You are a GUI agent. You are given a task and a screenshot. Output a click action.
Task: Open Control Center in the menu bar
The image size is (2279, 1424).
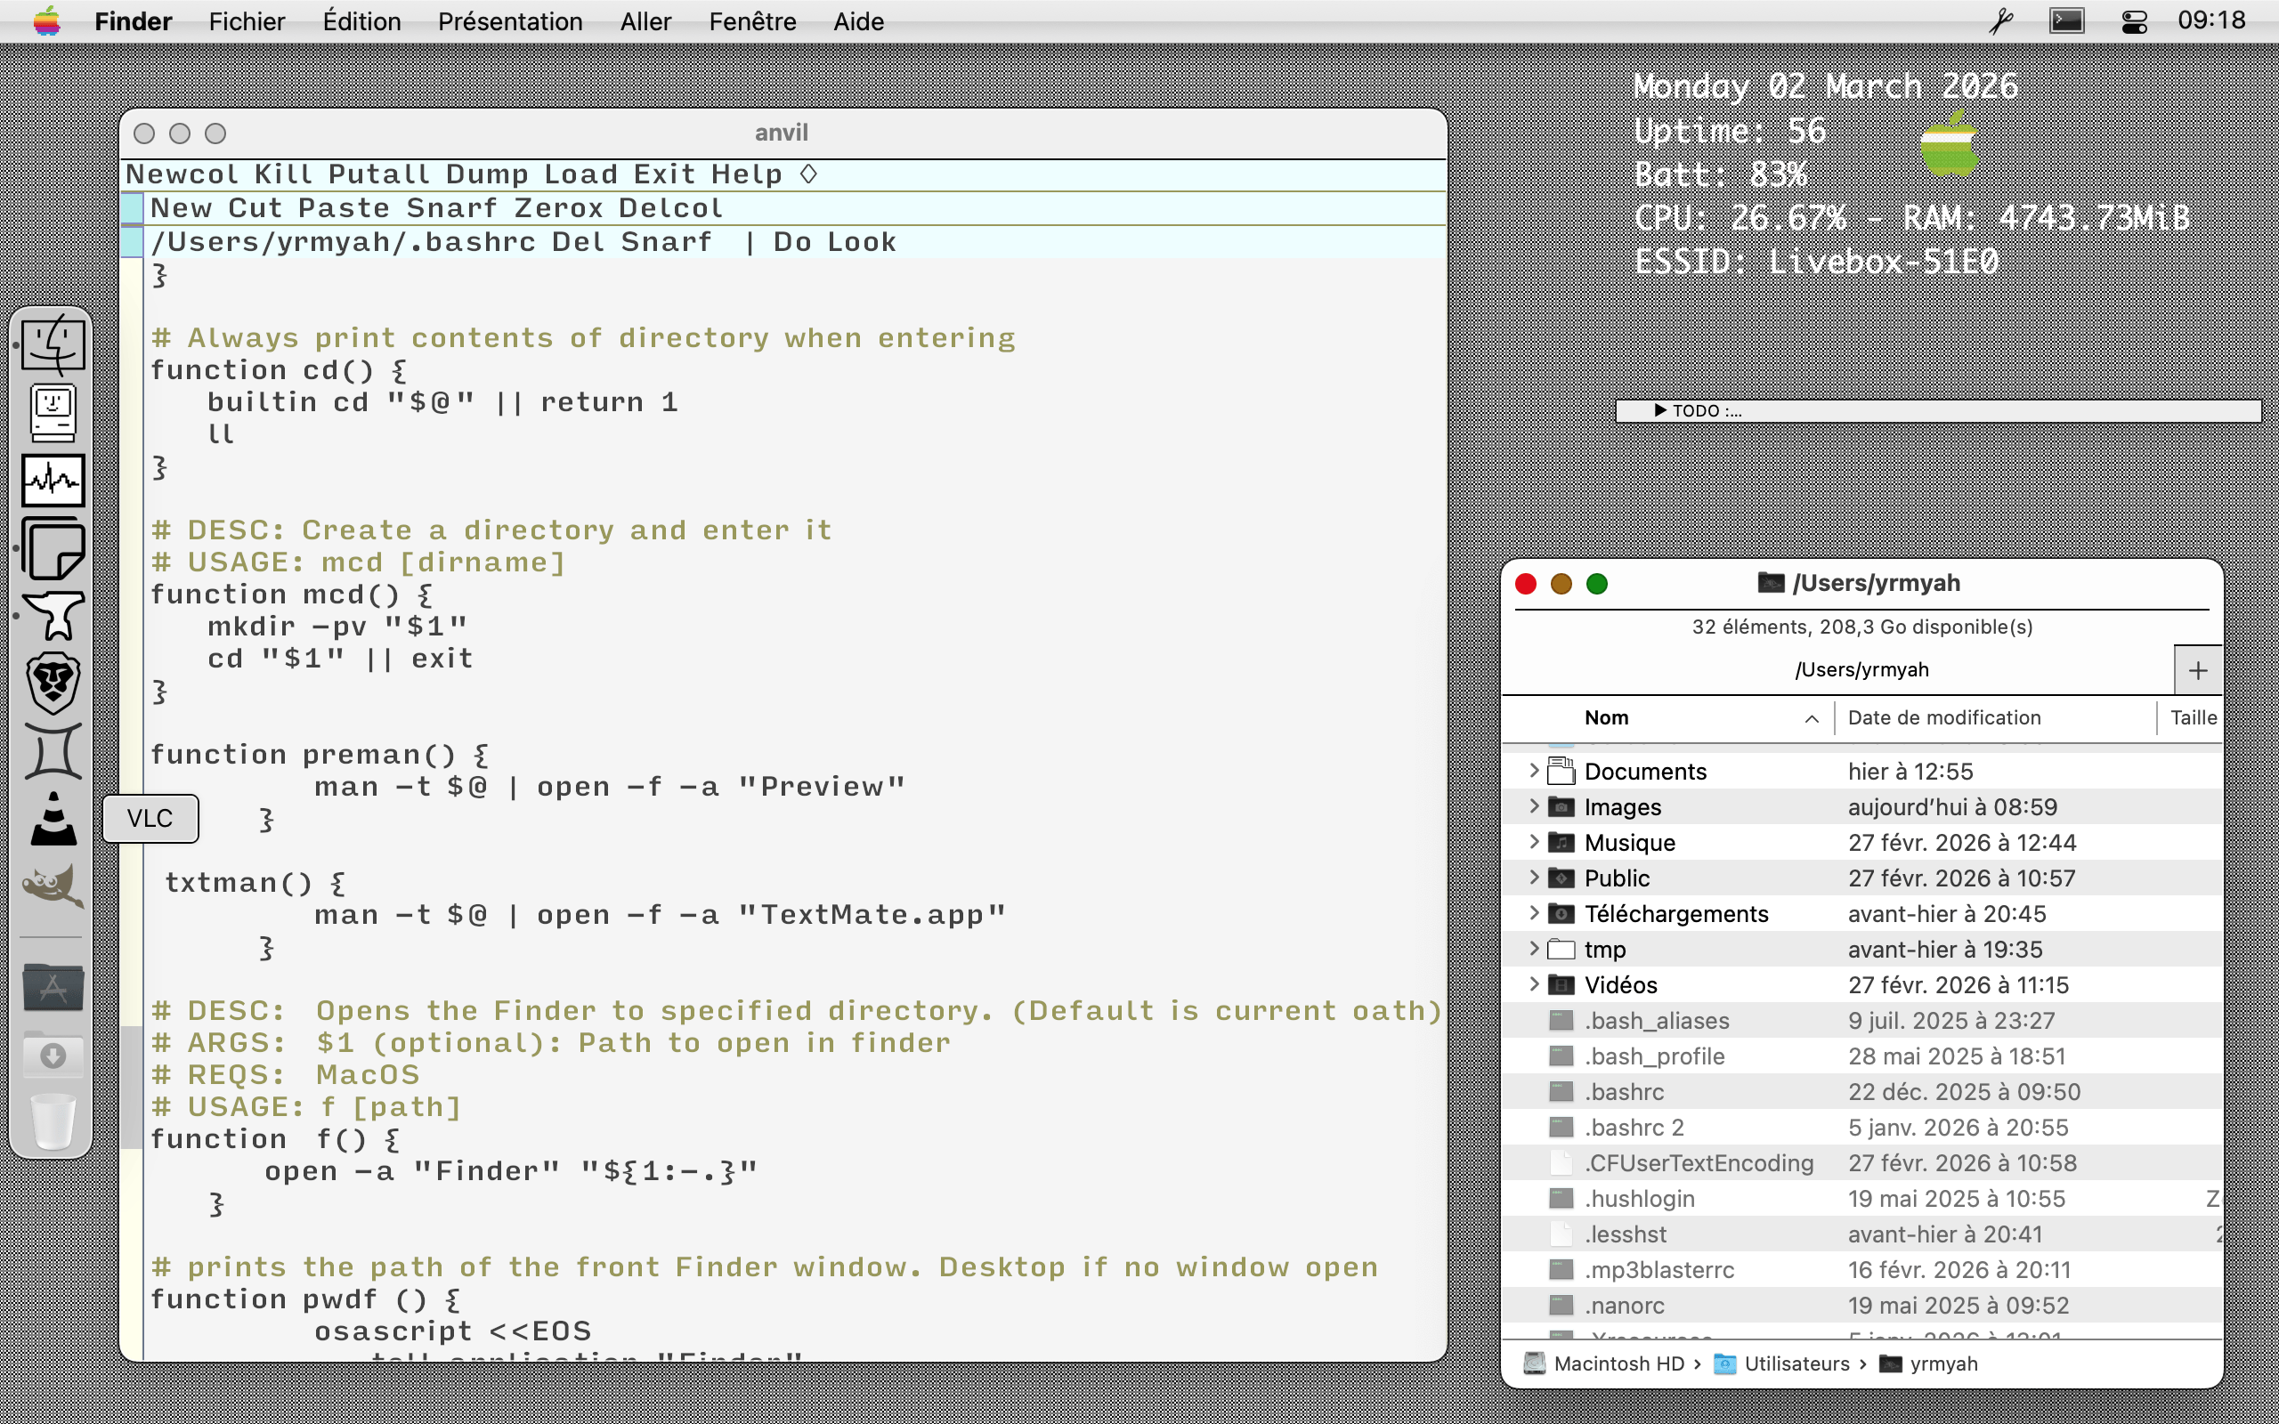pyautogui.click(x=2134, y=21)
